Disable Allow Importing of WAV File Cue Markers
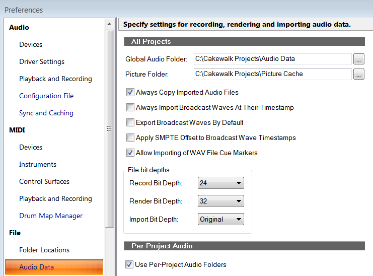The height and width of the screenshot is (276, 373). click(130, 153)
